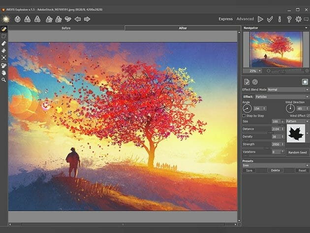Open preferences with the gear icon
This screenshot has height=233, width=310.
point(298,19)
